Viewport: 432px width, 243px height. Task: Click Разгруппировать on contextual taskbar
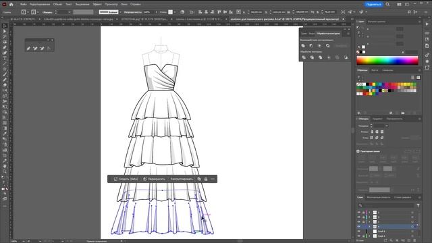[182, 179]
